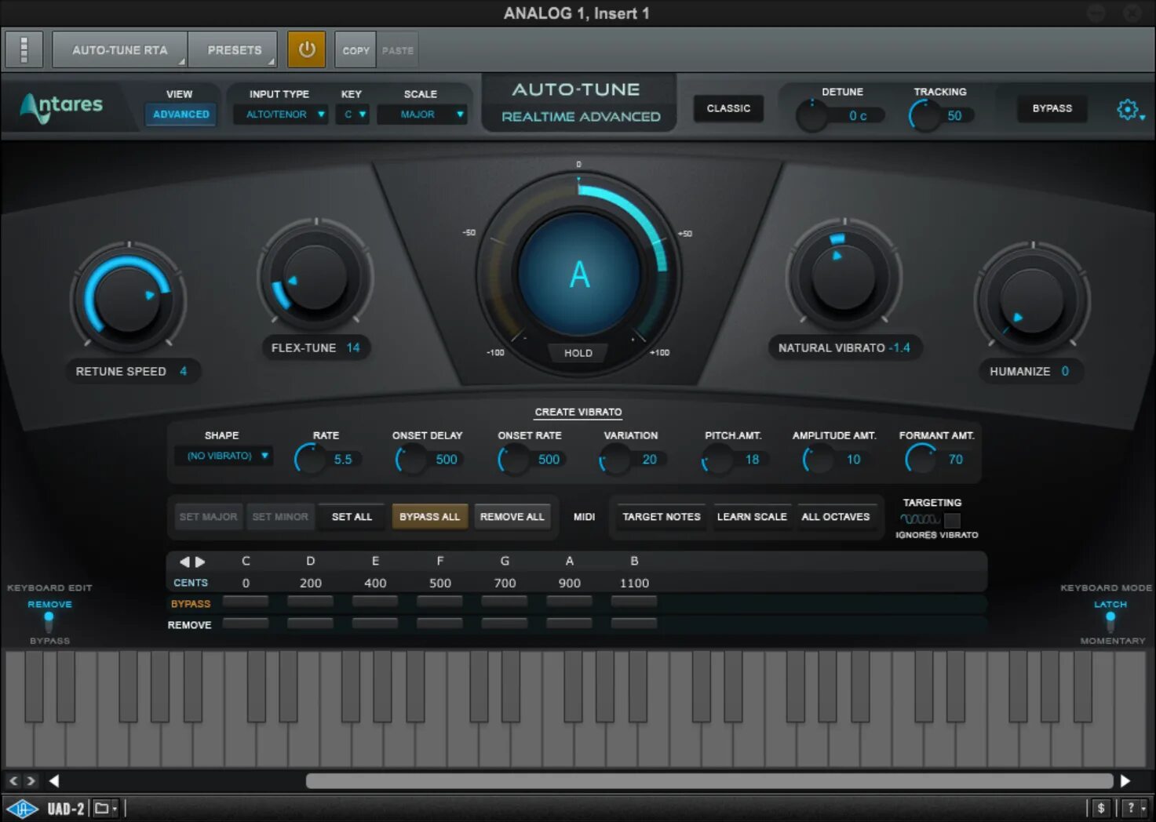Viewport: 1156px width, 822px height.
Task: Click Set Major button
Action: [208, 517]
